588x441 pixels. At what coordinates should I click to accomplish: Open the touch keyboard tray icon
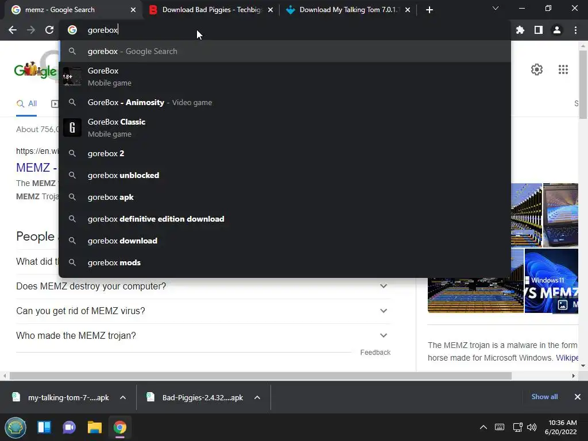click(x=500, y=427)
